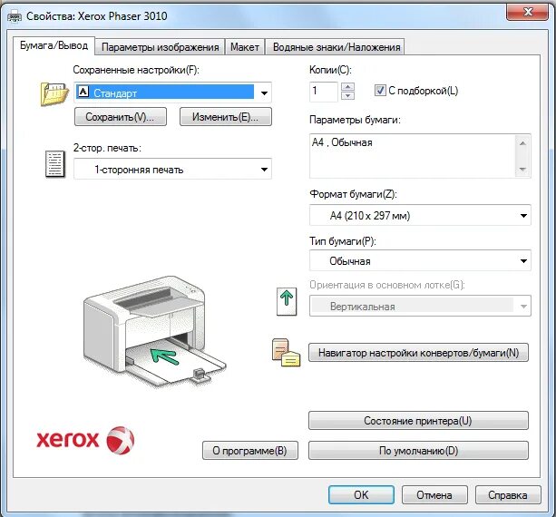Click the 'Копии(C)' number field
This screenshot has height=517, width=556.
[x=324, y=92]
